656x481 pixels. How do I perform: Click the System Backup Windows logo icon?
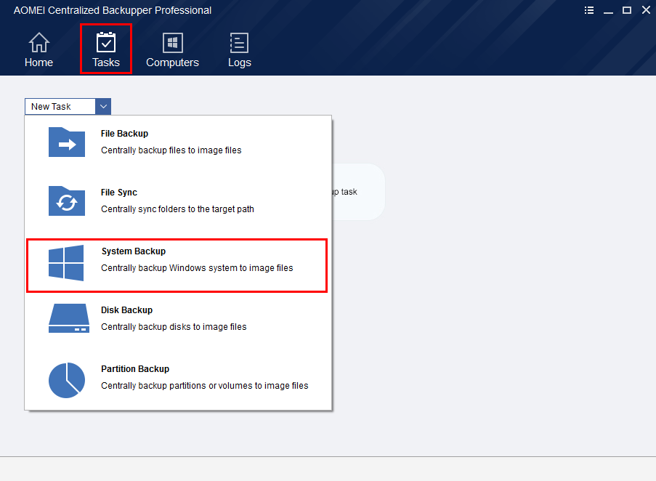(x=66, y=263)
